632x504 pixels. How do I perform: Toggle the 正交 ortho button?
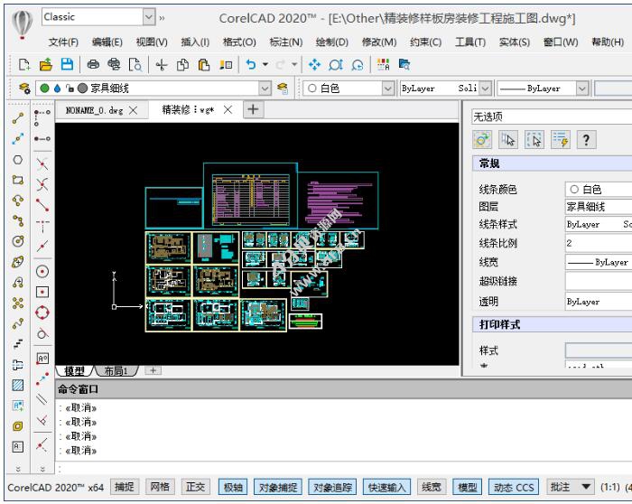click(196, 487)
